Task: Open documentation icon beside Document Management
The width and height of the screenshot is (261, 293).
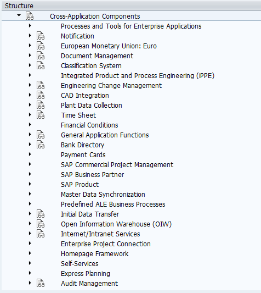Action: [x=41, y=56]
